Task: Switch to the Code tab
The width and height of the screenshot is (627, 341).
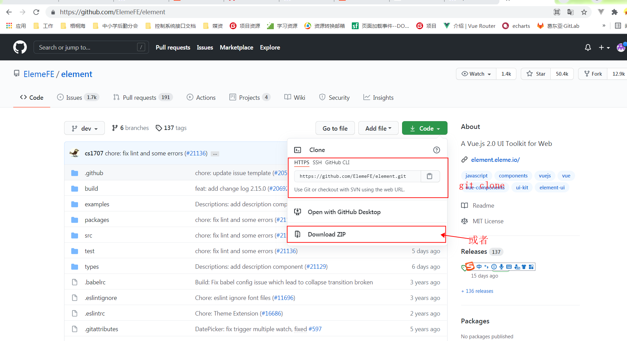Action: [x=32, y=98]
